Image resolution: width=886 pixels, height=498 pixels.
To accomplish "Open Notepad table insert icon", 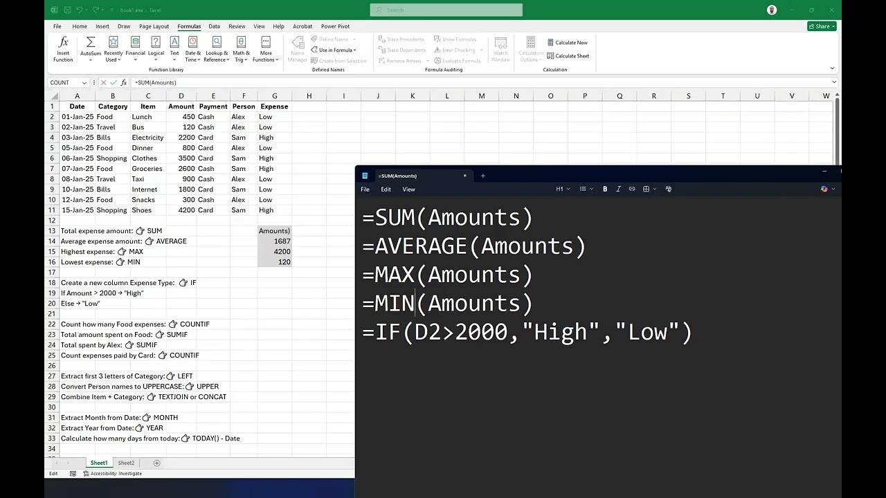I will click(648, 189).
